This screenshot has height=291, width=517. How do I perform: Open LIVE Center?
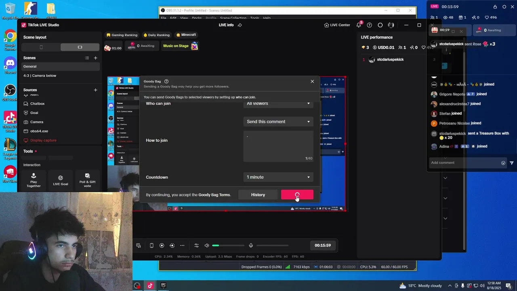tap(337, 25)
